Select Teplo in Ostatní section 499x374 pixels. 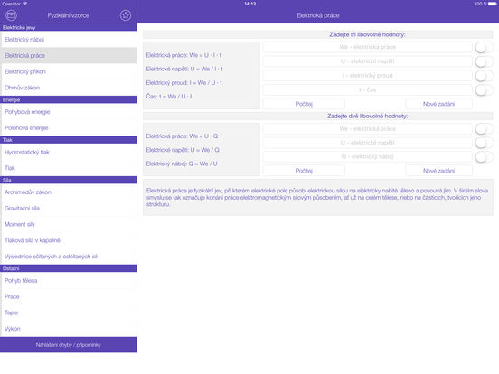tap(69, 313)
